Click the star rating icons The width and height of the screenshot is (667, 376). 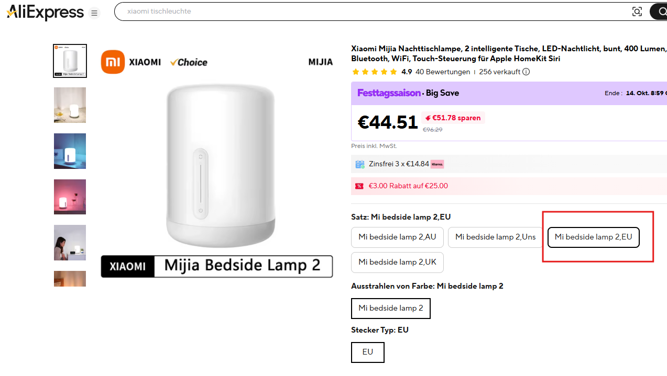tap(374, 72)
